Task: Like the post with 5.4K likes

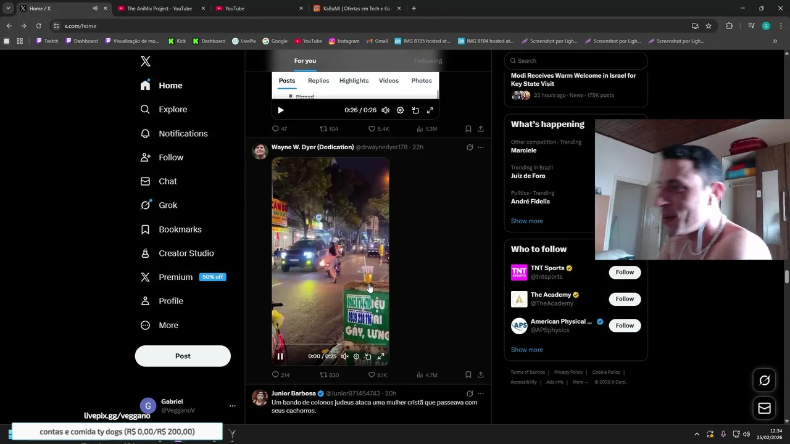Action: pos(378,129)
